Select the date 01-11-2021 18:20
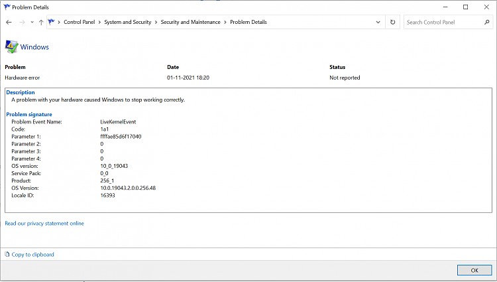The height and width of the screenshot is (282, 497). tap(188, 78)
